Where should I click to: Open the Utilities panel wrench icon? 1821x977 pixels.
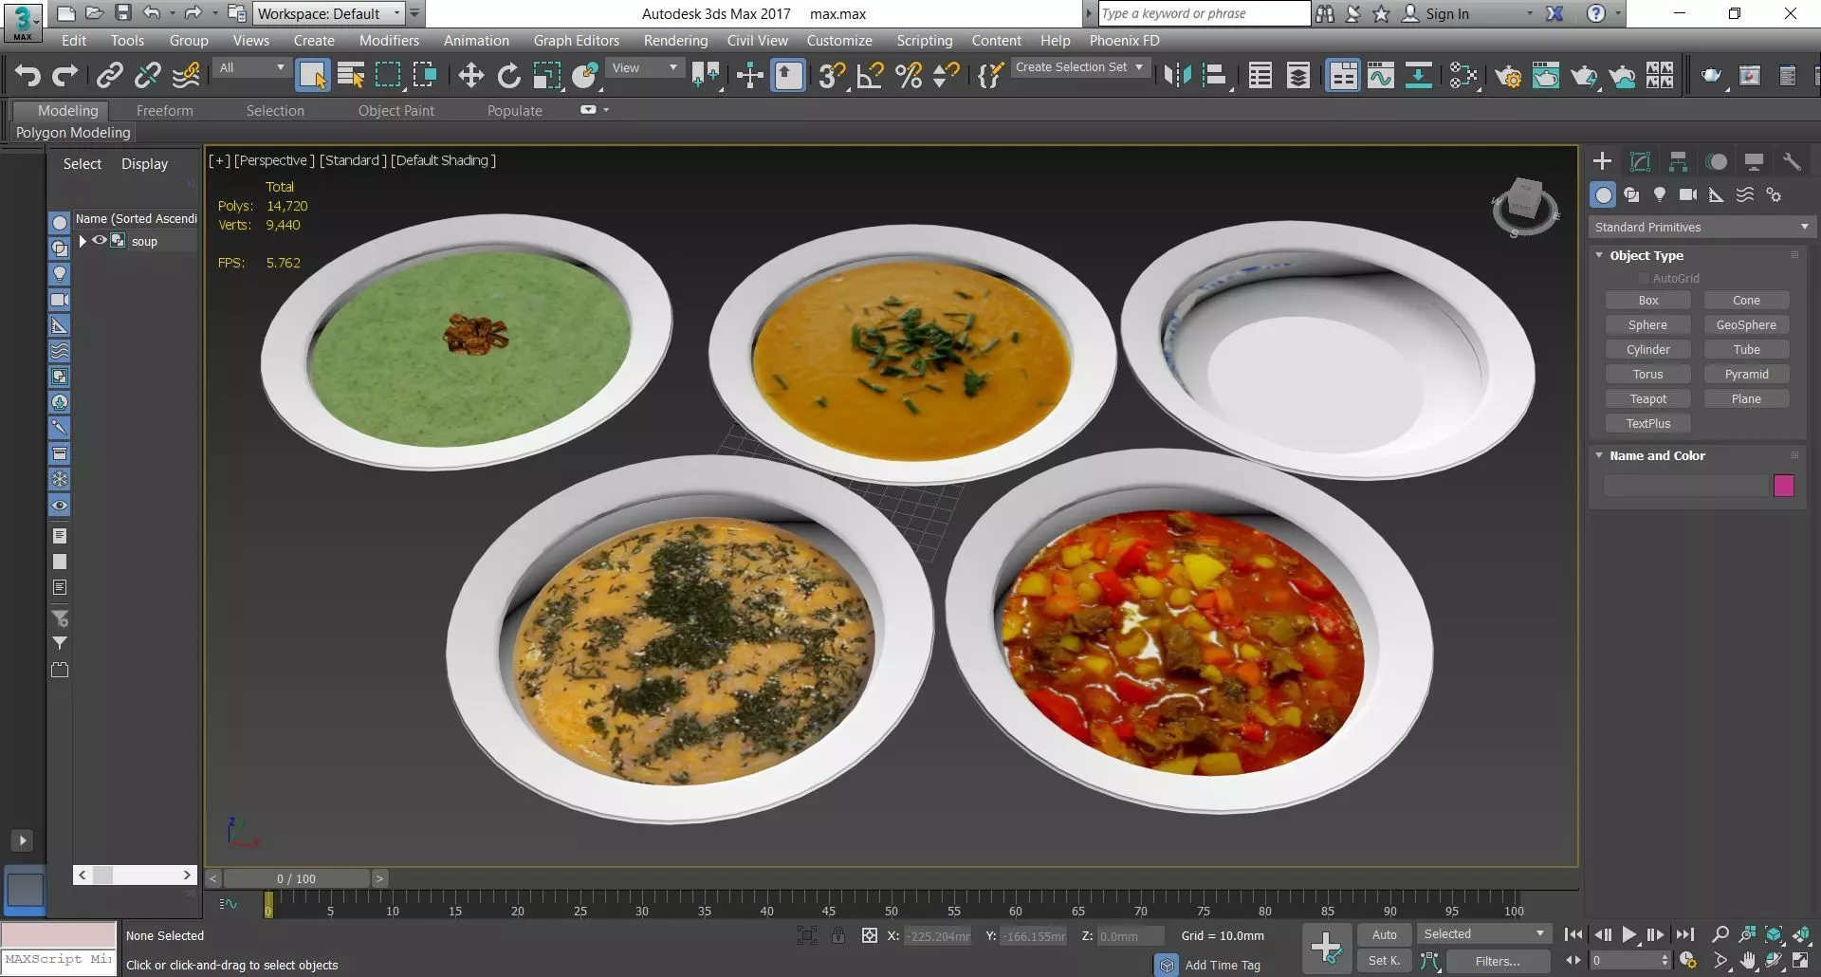point(1792,161)
